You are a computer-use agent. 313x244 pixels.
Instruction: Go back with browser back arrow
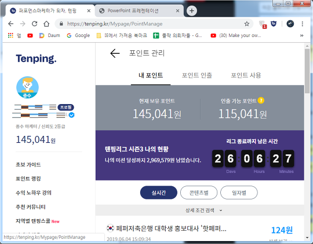(11, 24)
